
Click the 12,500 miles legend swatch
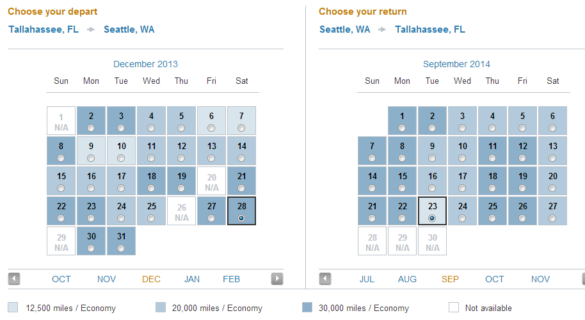click(x=13, y=307)
